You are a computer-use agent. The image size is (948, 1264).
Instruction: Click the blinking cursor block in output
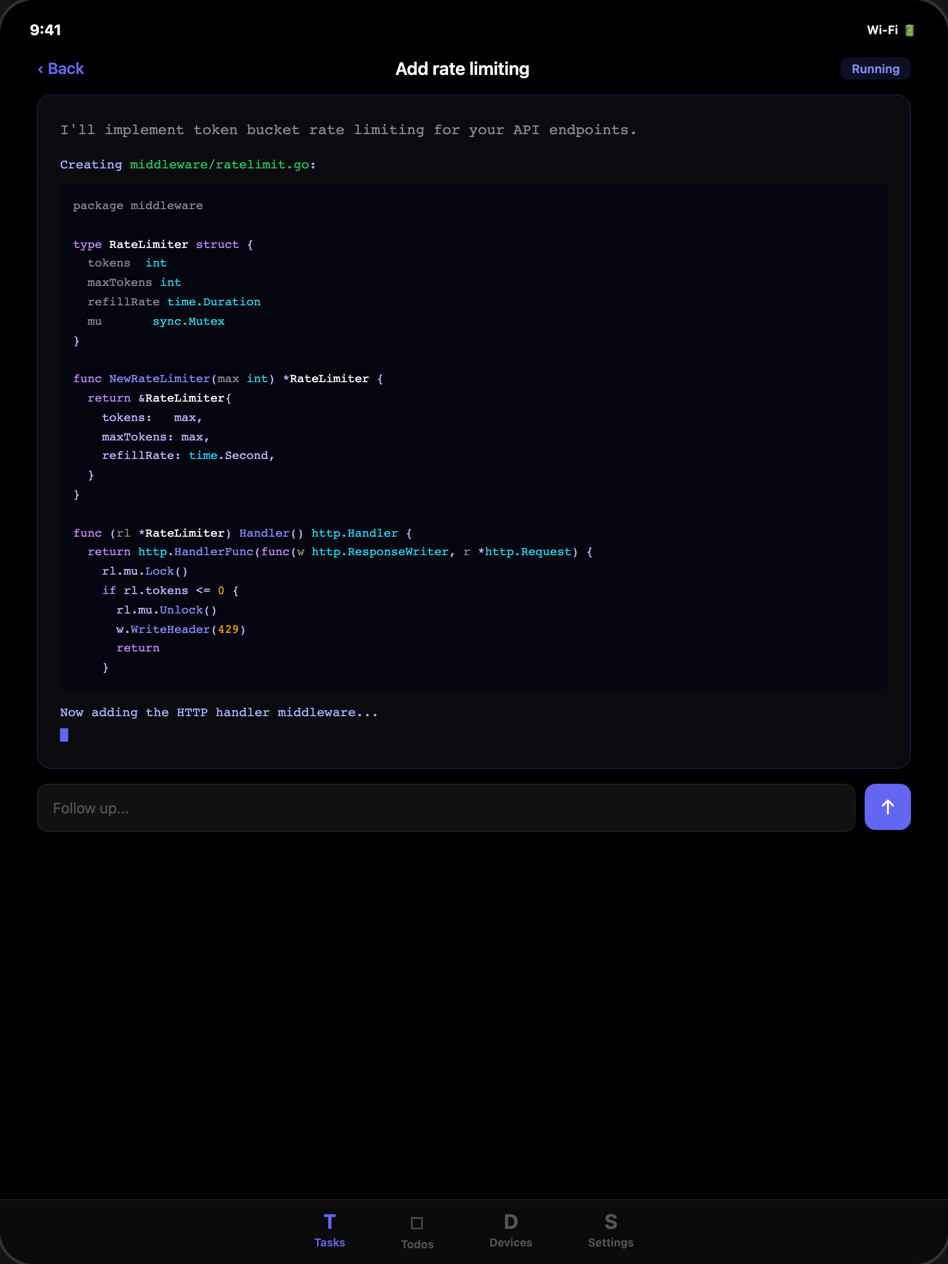64,734
